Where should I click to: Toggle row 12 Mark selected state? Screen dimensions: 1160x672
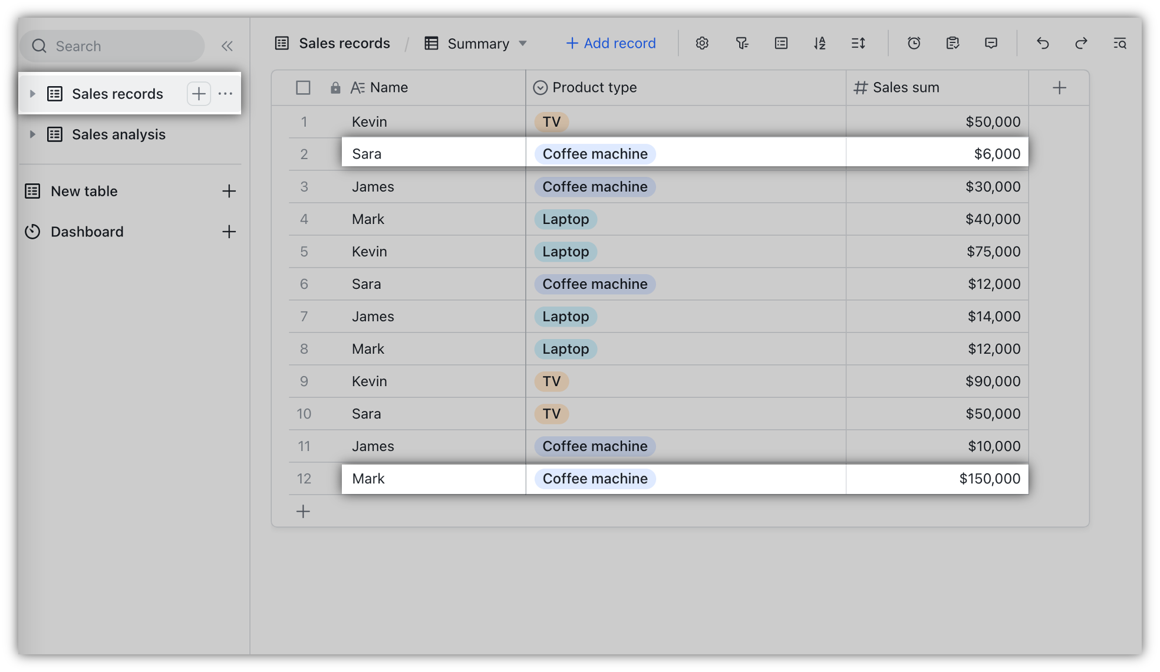click(303, 477)
